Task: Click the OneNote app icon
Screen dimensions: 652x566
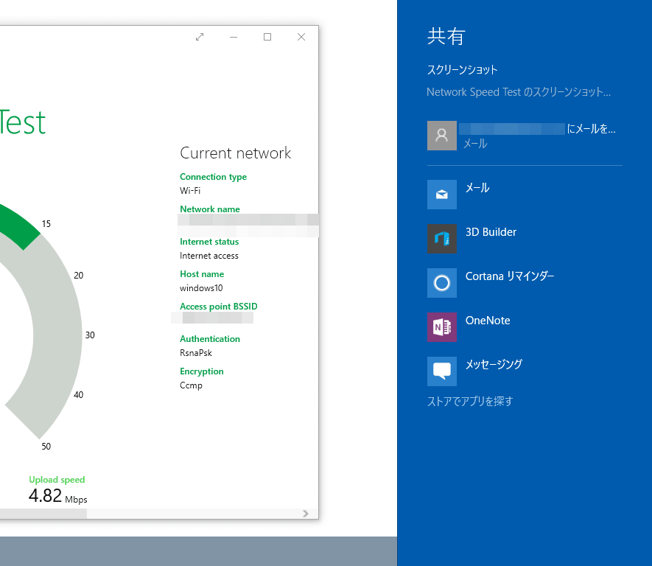Action: [441, 327]
